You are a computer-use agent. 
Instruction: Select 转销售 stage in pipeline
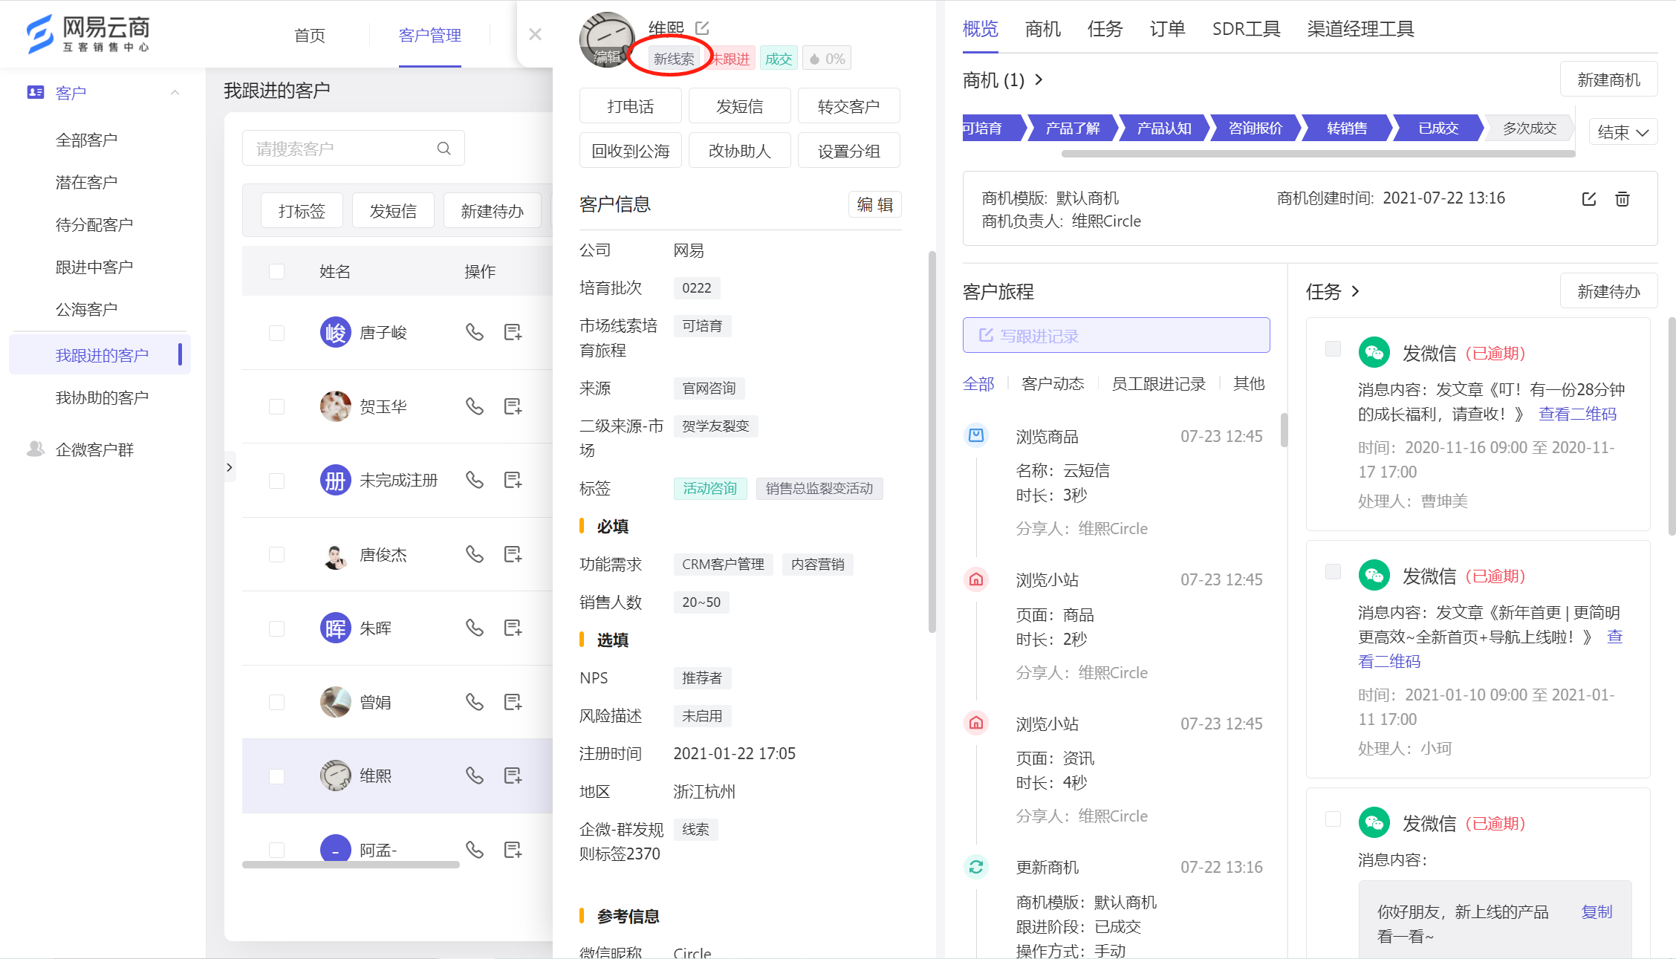(x=1346, y=128)
